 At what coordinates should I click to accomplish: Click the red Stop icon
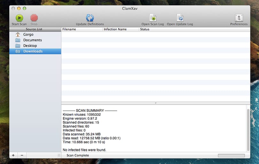(34, 18)
